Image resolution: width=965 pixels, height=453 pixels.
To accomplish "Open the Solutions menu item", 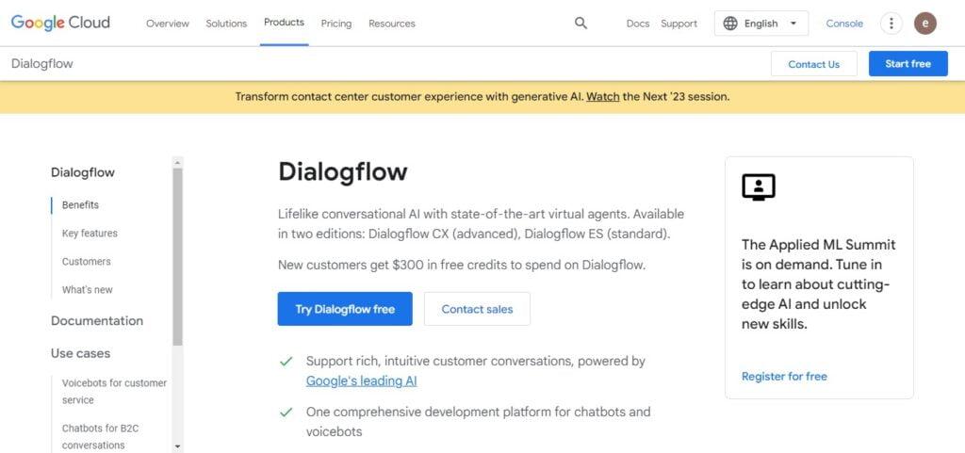I will point(226,24).
